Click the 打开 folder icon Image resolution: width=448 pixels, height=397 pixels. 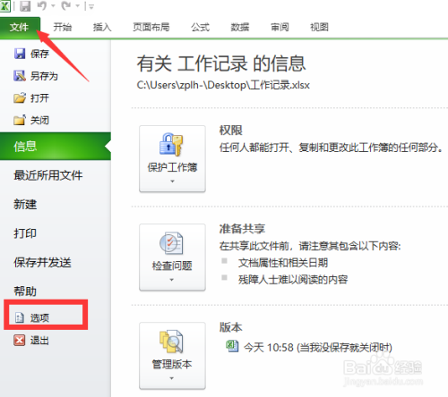coord(20,97)
